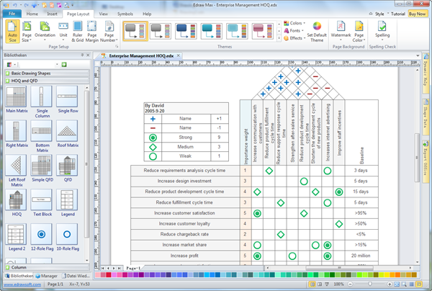Visit the www.edrawsoft.com link
432x291 pixels.
pos(22,285)
